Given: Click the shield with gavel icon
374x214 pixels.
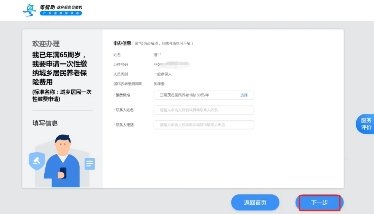Looking at the screenshot, I should [x=37, y=161].
